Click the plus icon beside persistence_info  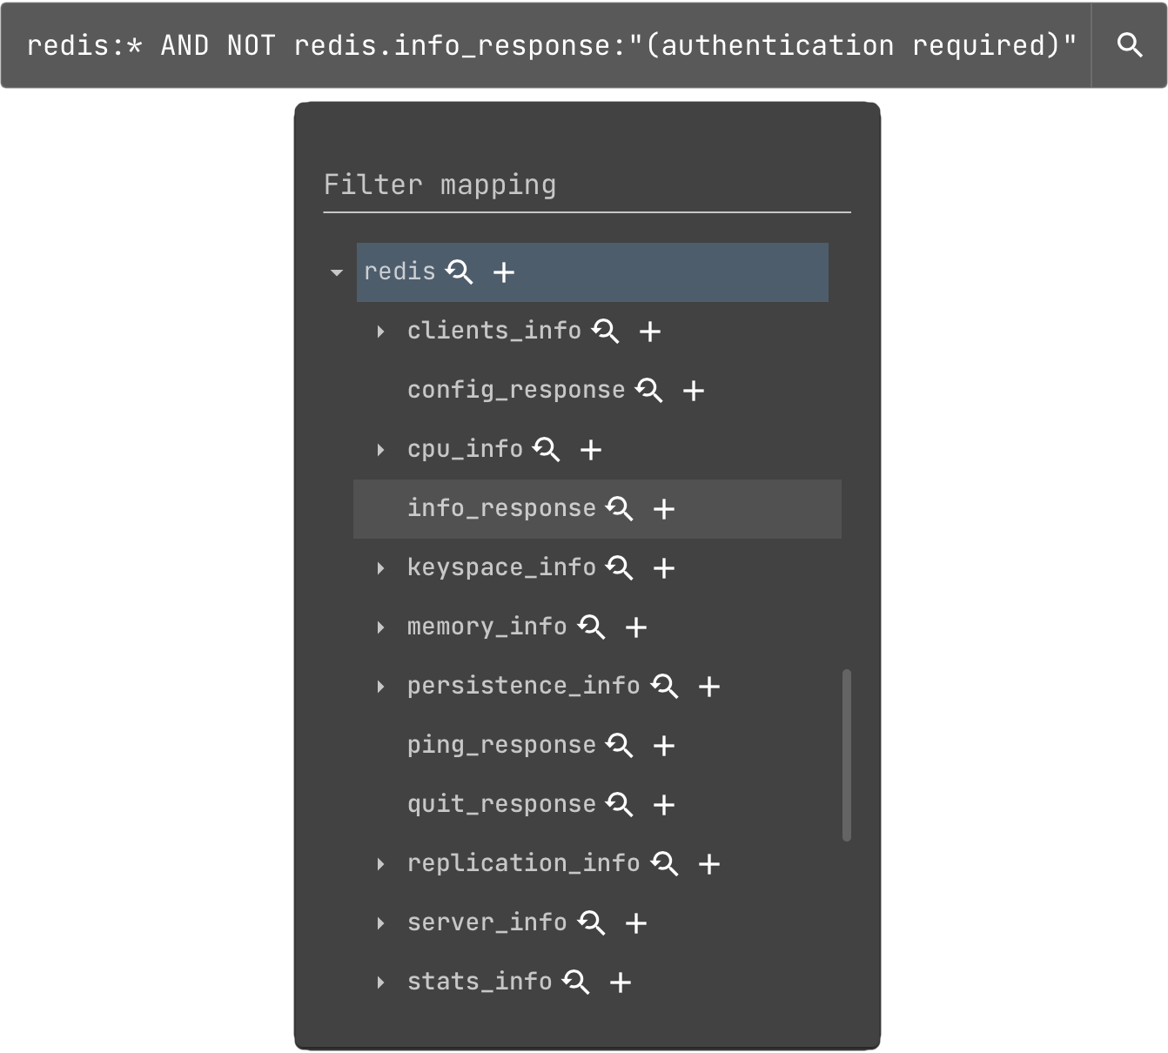tap(709, 687)
